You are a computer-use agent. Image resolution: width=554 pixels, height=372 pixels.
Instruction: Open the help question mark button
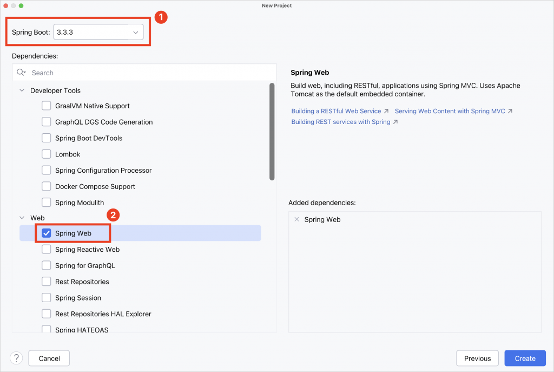[x=16, y=358]
